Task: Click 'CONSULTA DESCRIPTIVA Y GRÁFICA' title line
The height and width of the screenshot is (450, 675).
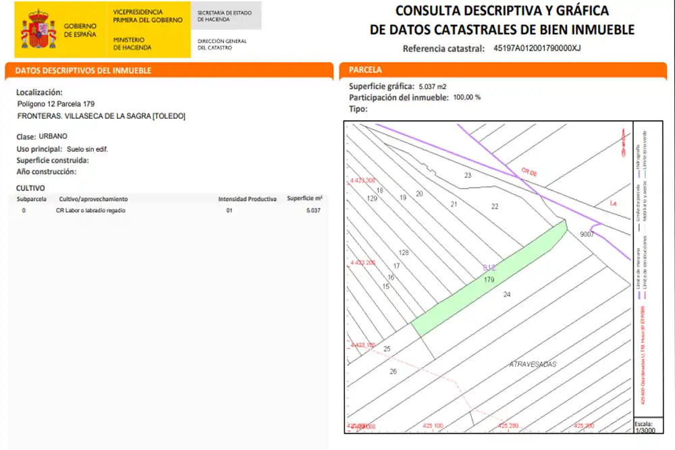Action: [502, 10]
